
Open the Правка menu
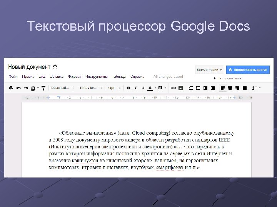28,76
